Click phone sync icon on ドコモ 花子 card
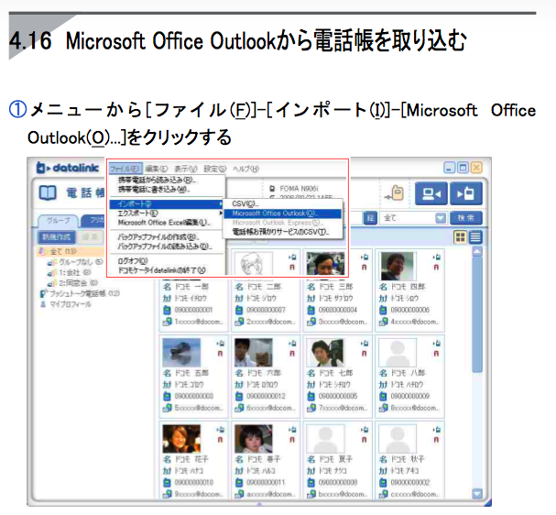Viewport: 556px width, 515px height. [220, 430]
